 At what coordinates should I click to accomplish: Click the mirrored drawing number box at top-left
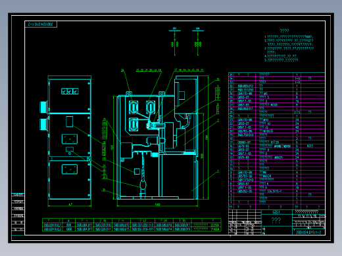41,24
